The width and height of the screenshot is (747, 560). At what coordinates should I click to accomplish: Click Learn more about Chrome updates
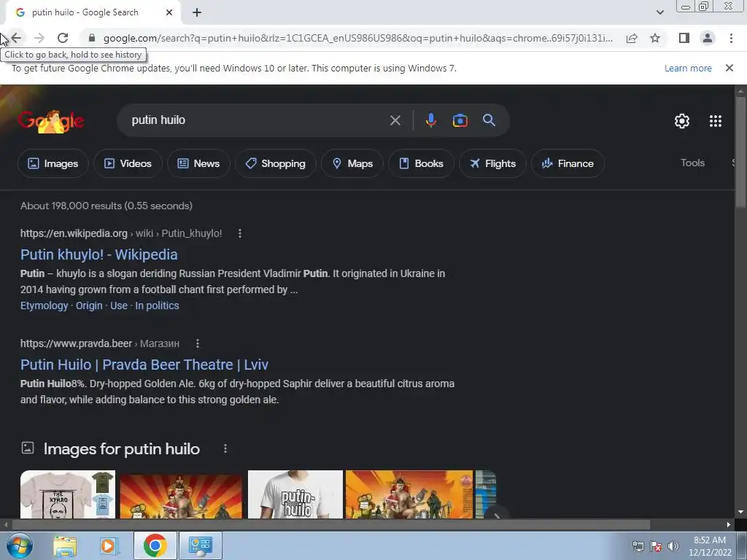(688, 68)
